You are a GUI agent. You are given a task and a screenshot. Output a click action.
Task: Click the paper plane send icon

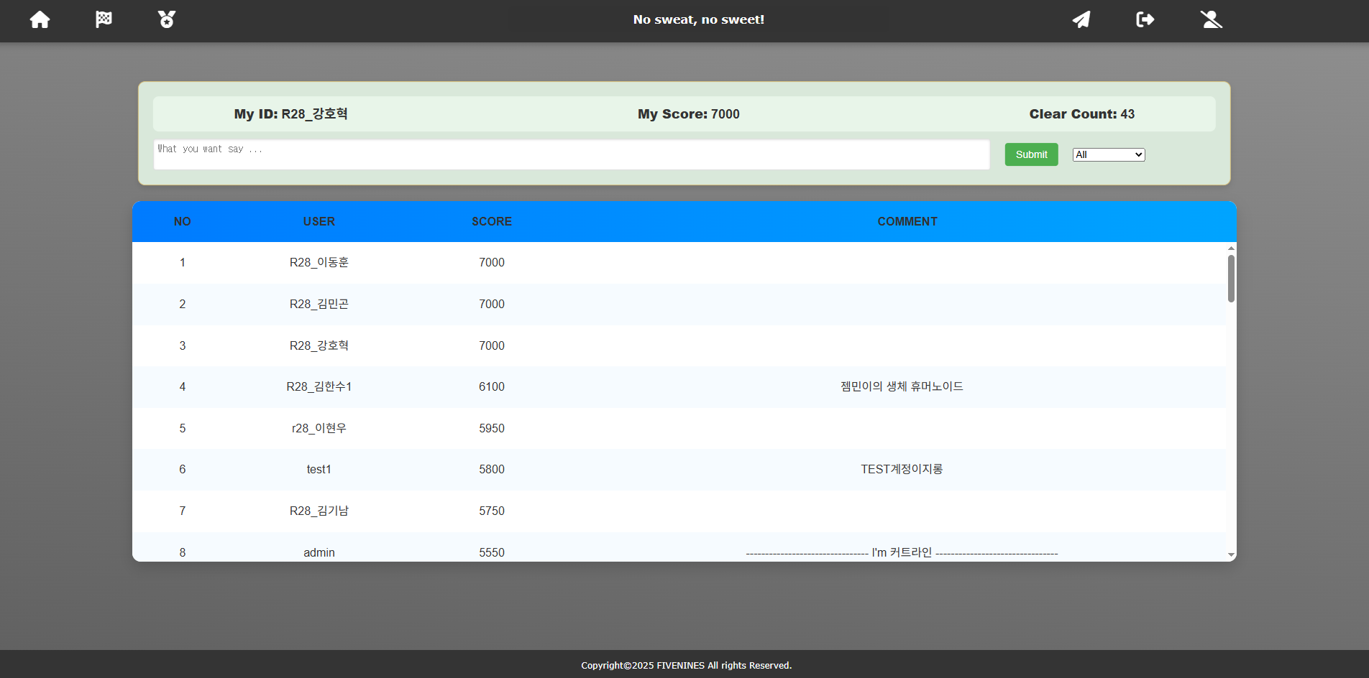point(1081,19)
